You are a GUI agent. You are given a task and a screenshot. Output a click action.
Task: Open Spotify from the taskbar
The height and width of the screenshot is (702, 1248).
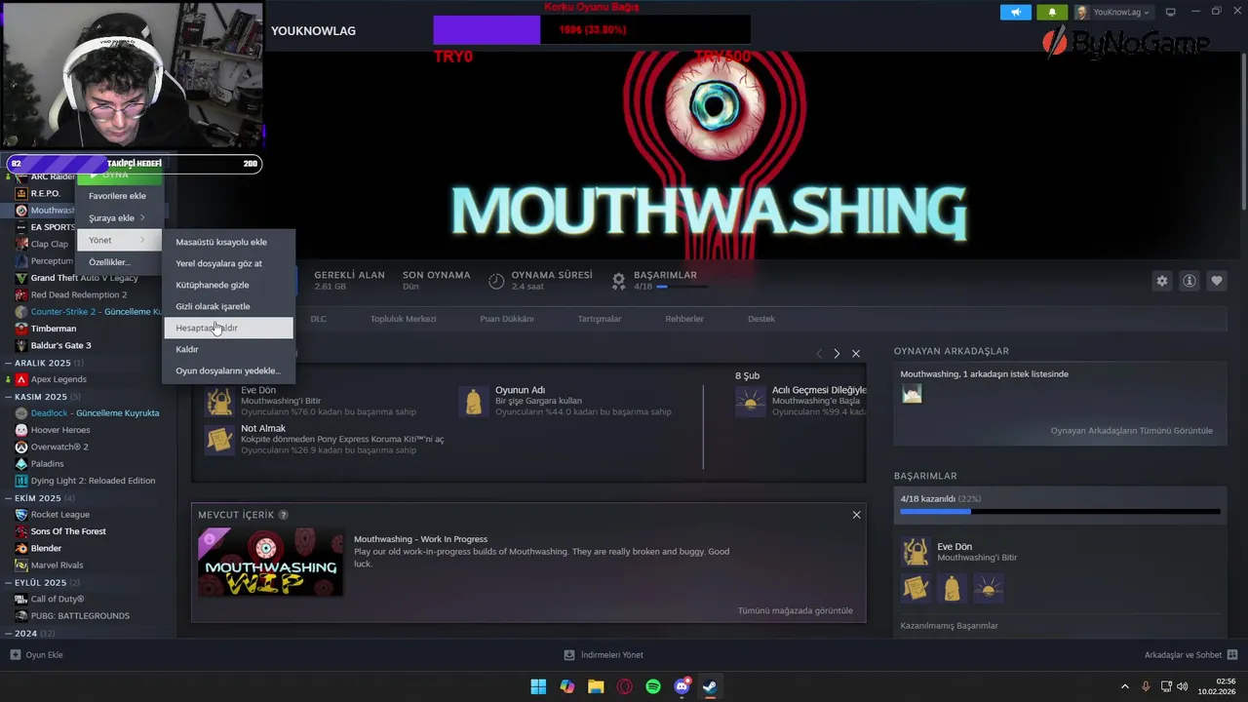[653, 686]
